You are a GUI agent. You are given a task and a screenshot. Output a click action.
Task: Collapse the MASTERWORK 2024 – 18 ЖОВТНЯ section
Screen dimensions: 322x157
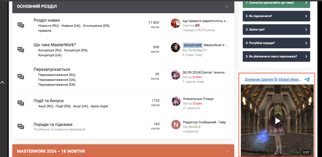tap(227, 152)
